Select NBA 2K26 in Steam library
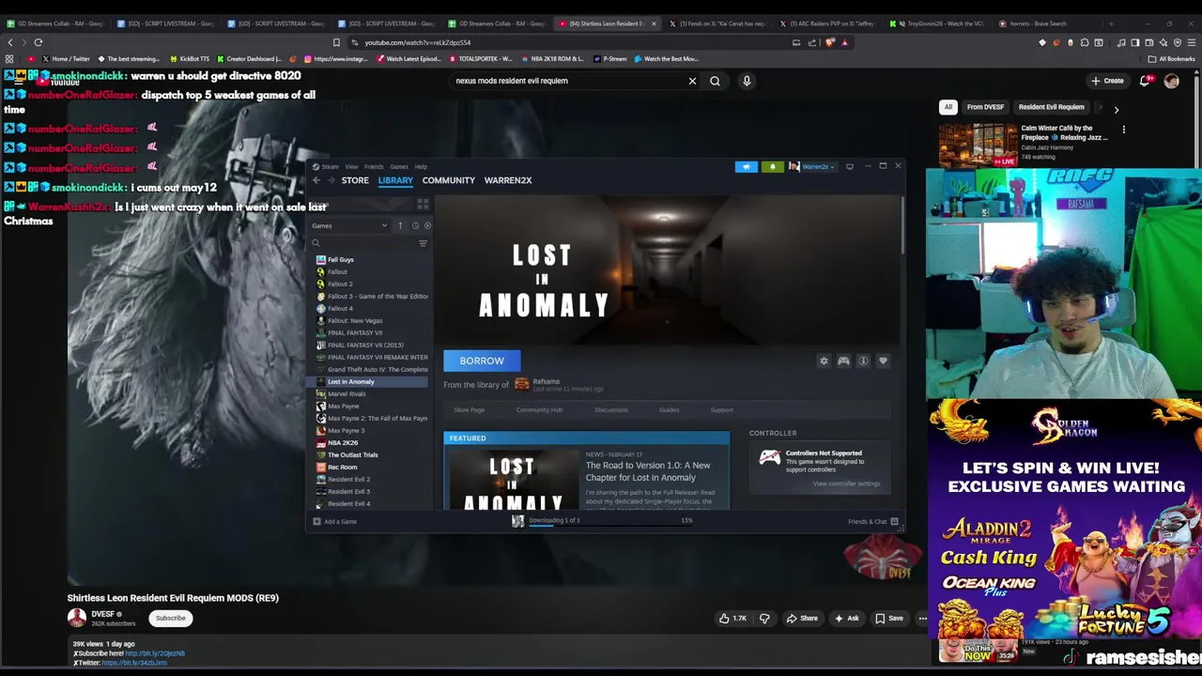1202x676 pixels. coord(343,442)
